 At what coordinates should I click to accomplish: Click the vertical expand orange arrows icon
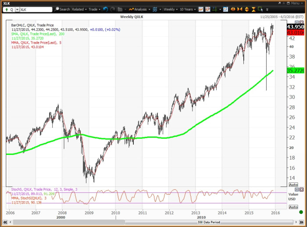[x=246, y=9]
